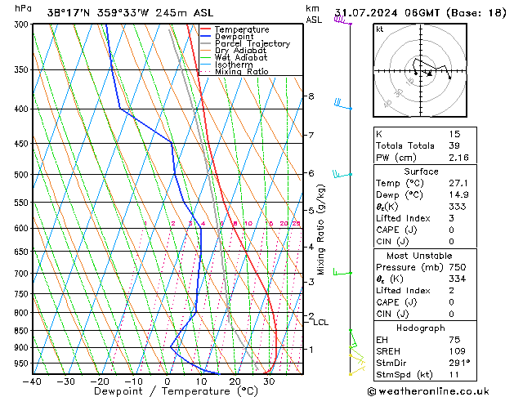Select the 'Dry Adiabat' legend label
The image size is (514, 397).
240,51
